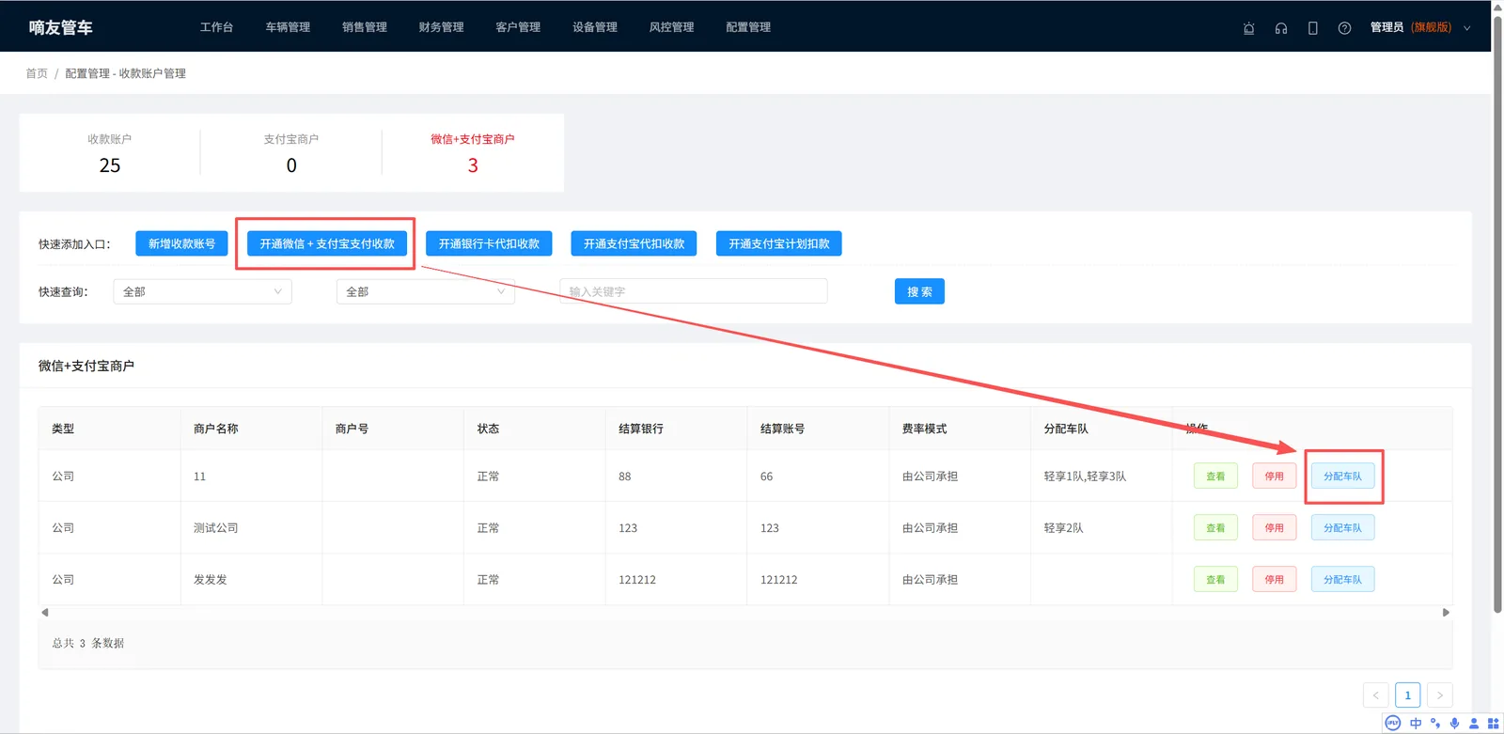Expand the 管理员 account dropdown
Image resolution: width=1504 pixels, height=734 pixels.
(x=1419, y=27)
